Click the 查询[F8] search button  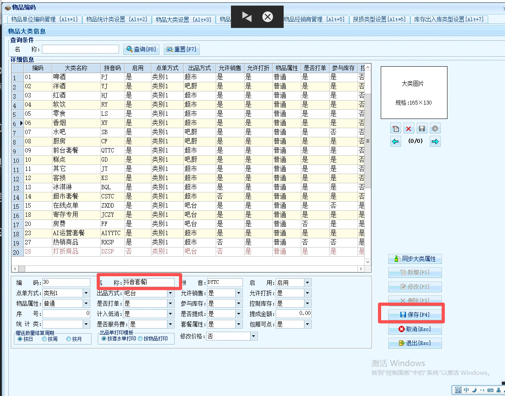click(x=141, y=49)
